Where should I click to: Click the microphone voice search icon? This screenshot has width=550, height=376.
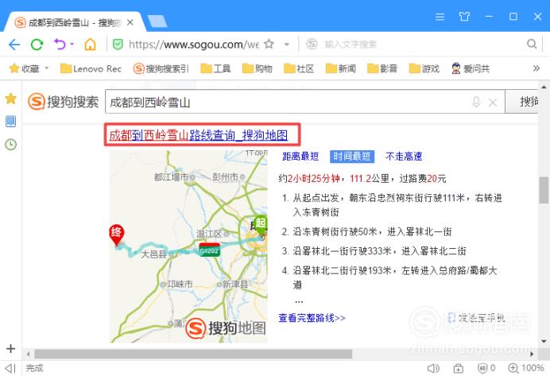pos(476,102)
